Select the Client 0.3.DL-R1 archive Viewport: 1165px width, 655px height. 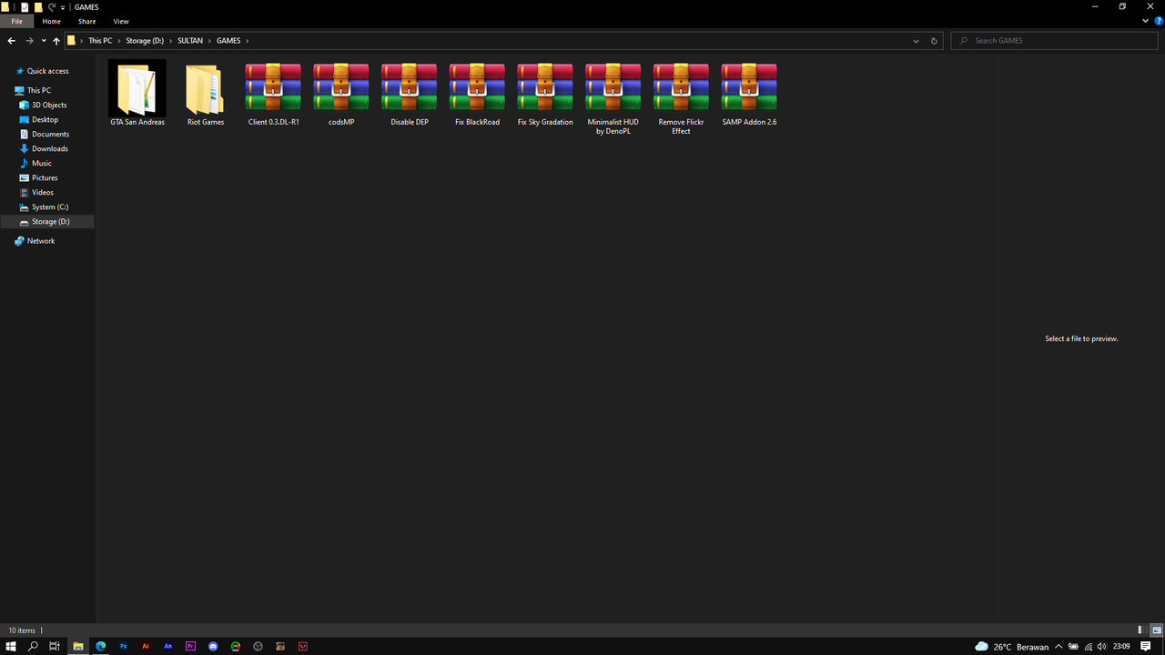pyautogui.click(x=273, y=94)
